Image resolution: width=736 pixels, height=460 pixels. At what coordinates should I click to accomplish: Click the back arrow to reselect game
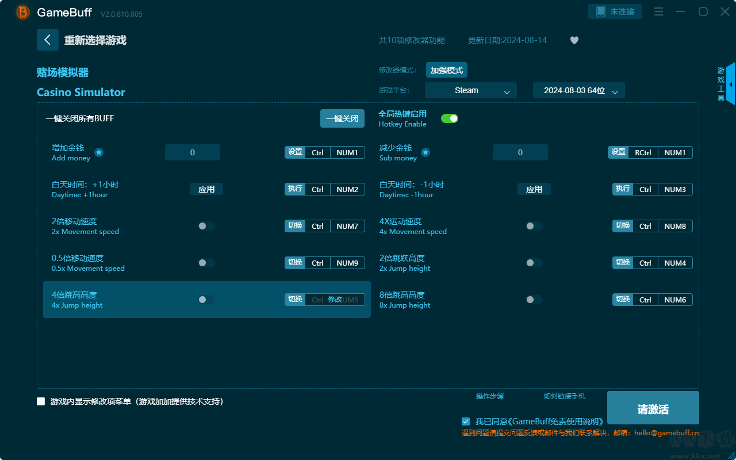(47, 40)
